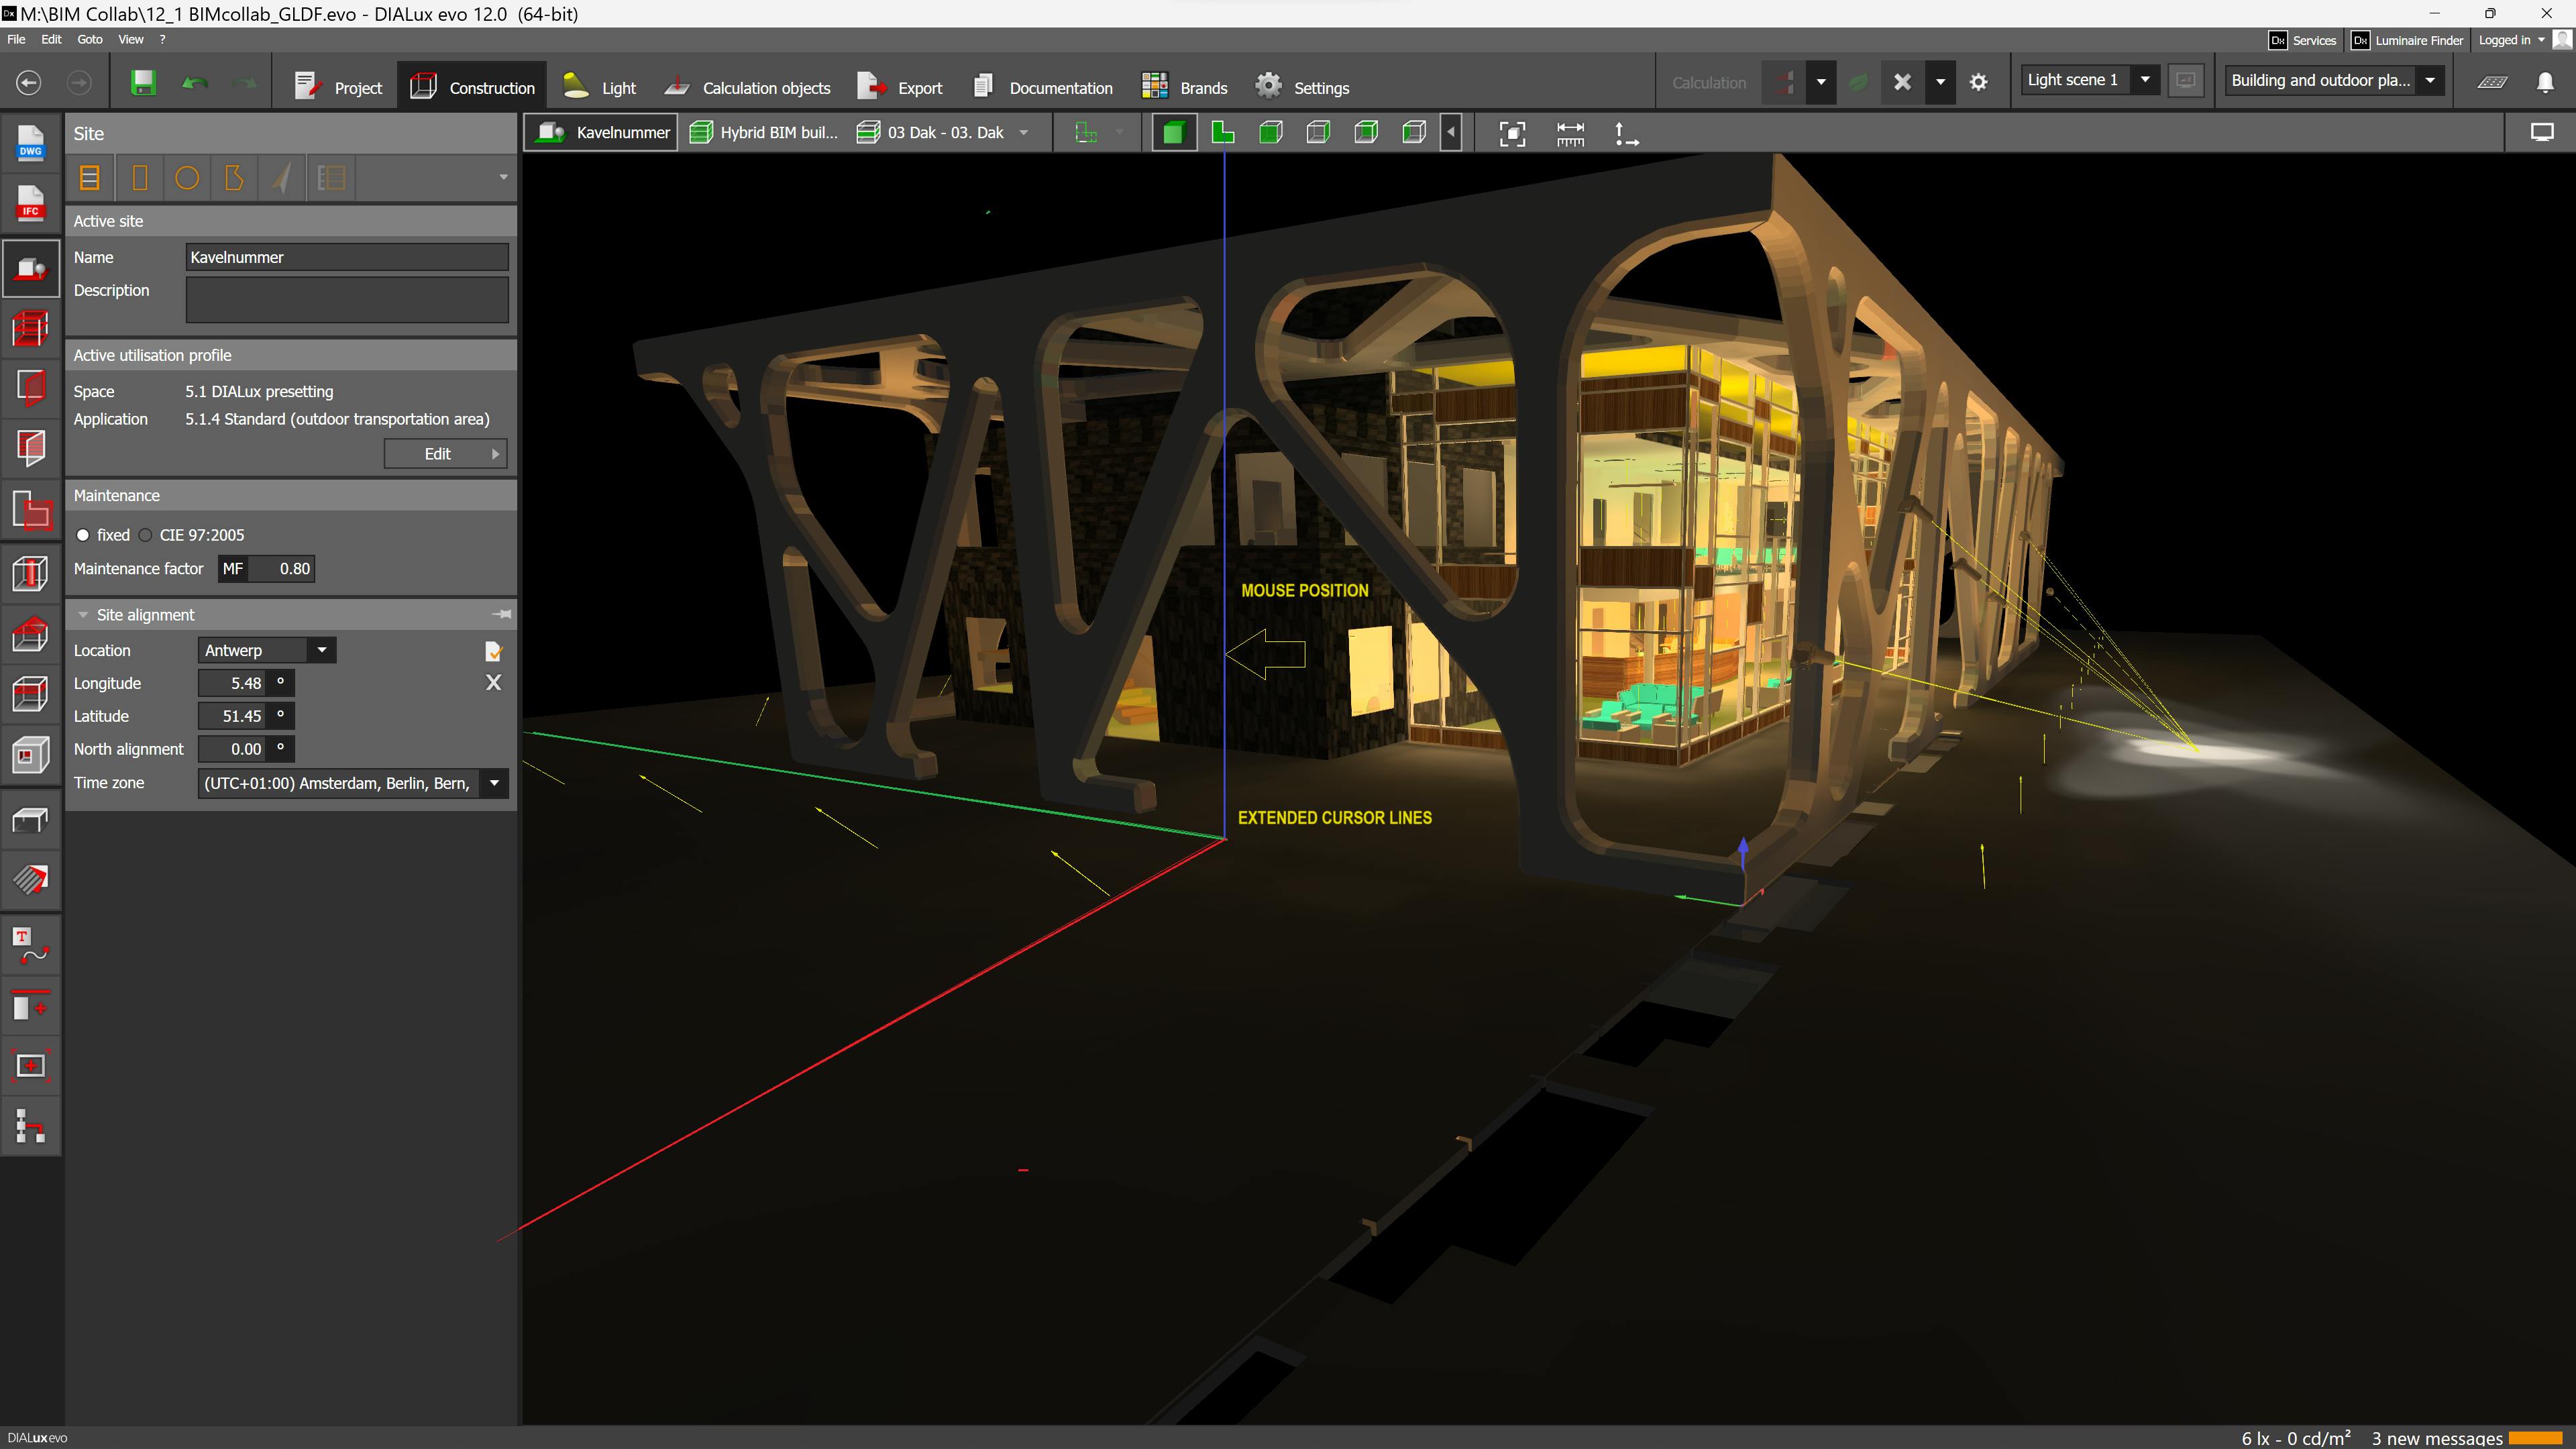Collapse the Site alignment section
The image size is (2576, 1449).
[x=84, y=615]
